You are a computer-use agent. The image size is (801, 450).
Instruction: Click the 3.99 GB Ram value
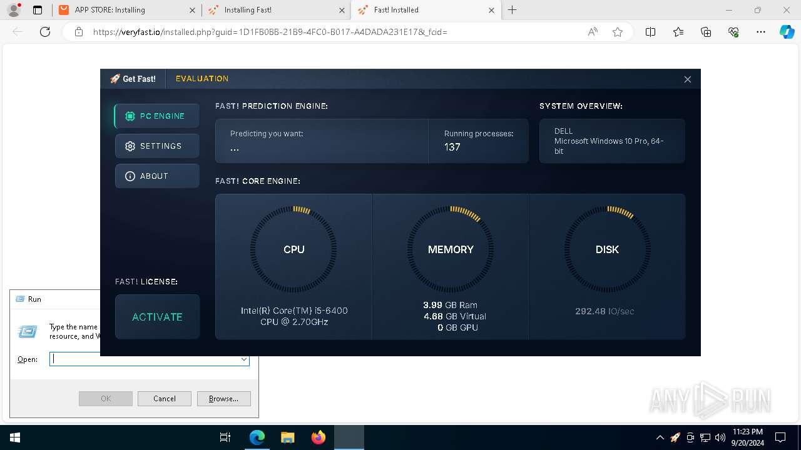click(450, 305)
